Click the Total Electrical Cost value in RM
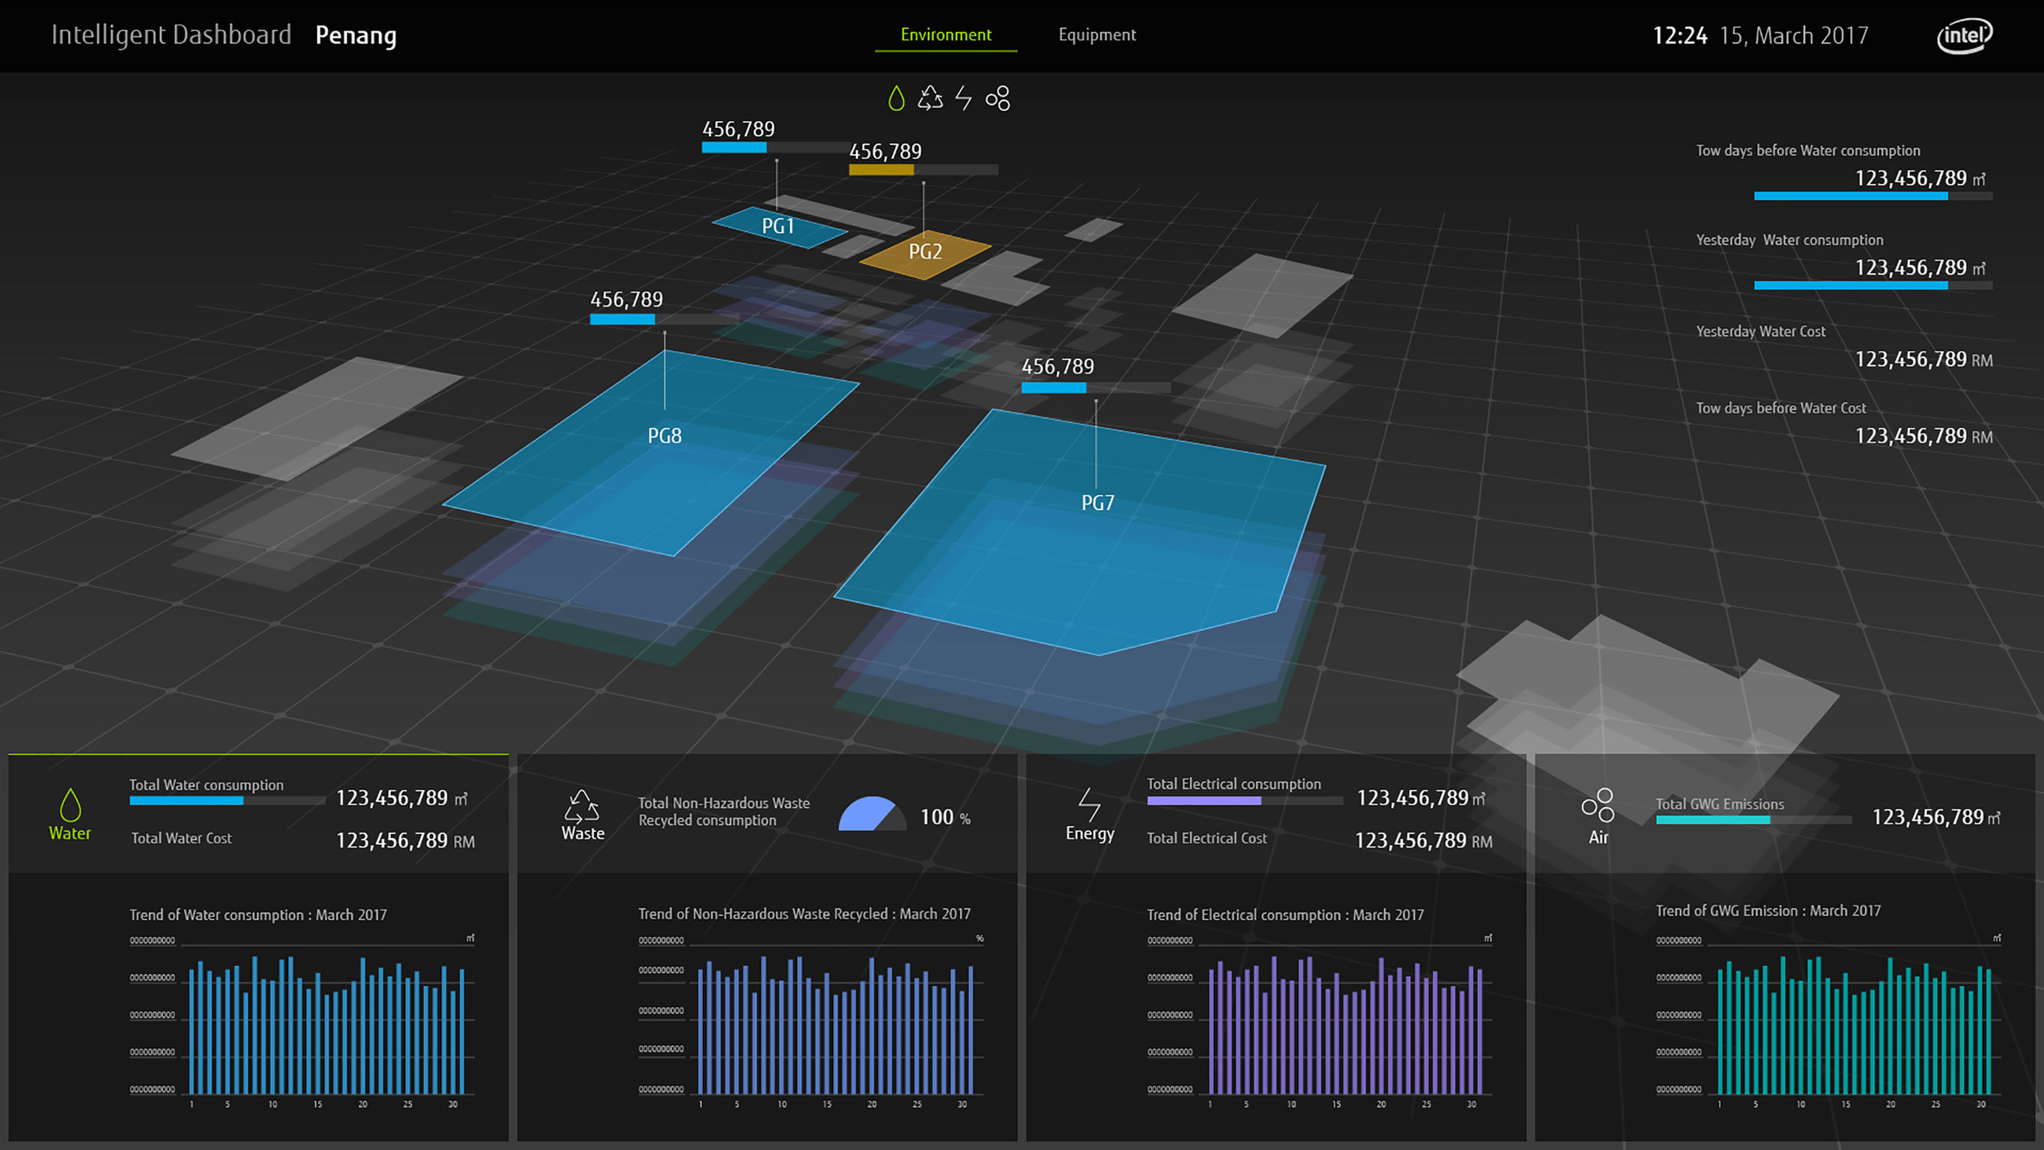 [1422, 841]
